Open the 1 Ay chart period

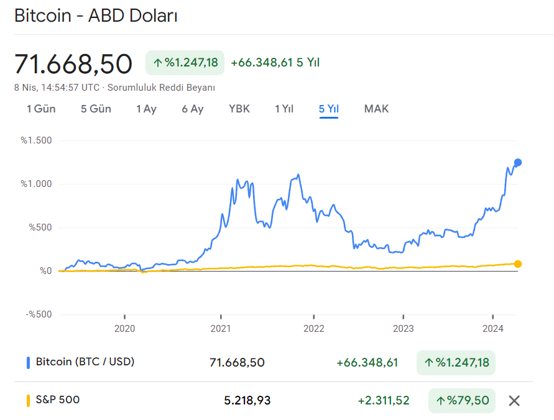pos(147,109)
